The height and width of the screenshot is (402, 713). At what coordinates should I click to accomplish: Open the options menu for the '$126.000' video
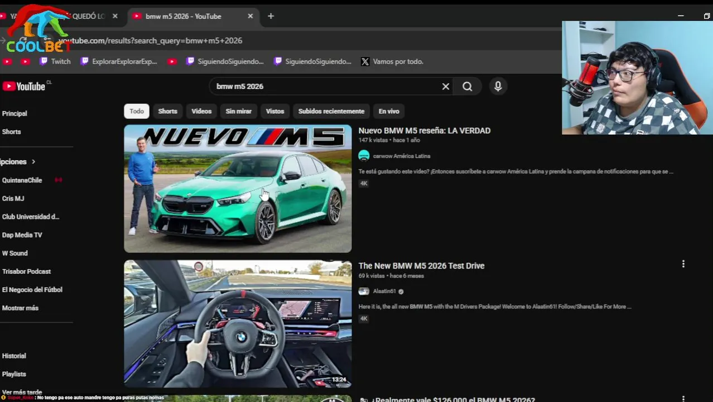683,398
